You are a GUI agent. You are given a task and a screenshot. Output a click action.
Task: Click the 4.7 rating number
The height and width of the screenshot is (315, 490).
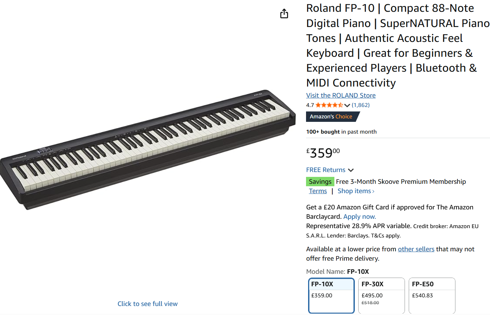310,105
